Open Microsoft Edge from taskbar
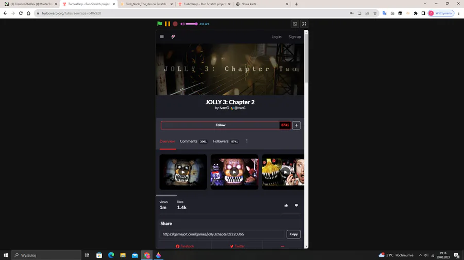 [111, 255]
